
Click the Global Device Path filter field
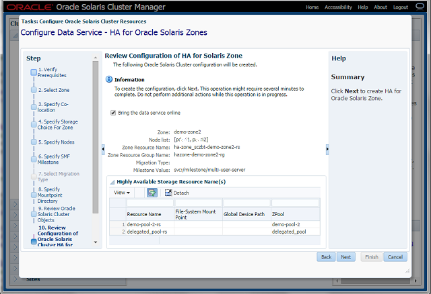(246, 203)
